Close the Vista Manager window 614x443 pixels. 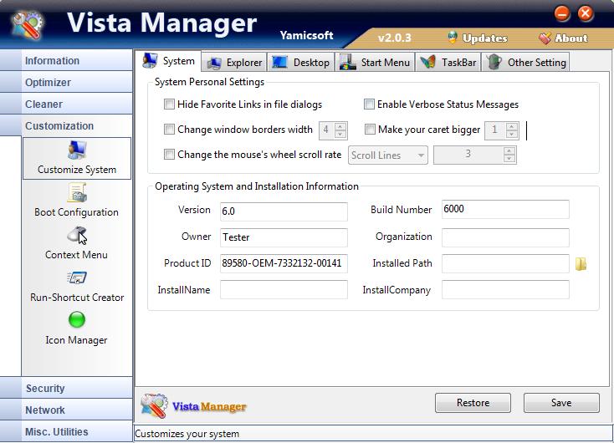click(585, 14)
